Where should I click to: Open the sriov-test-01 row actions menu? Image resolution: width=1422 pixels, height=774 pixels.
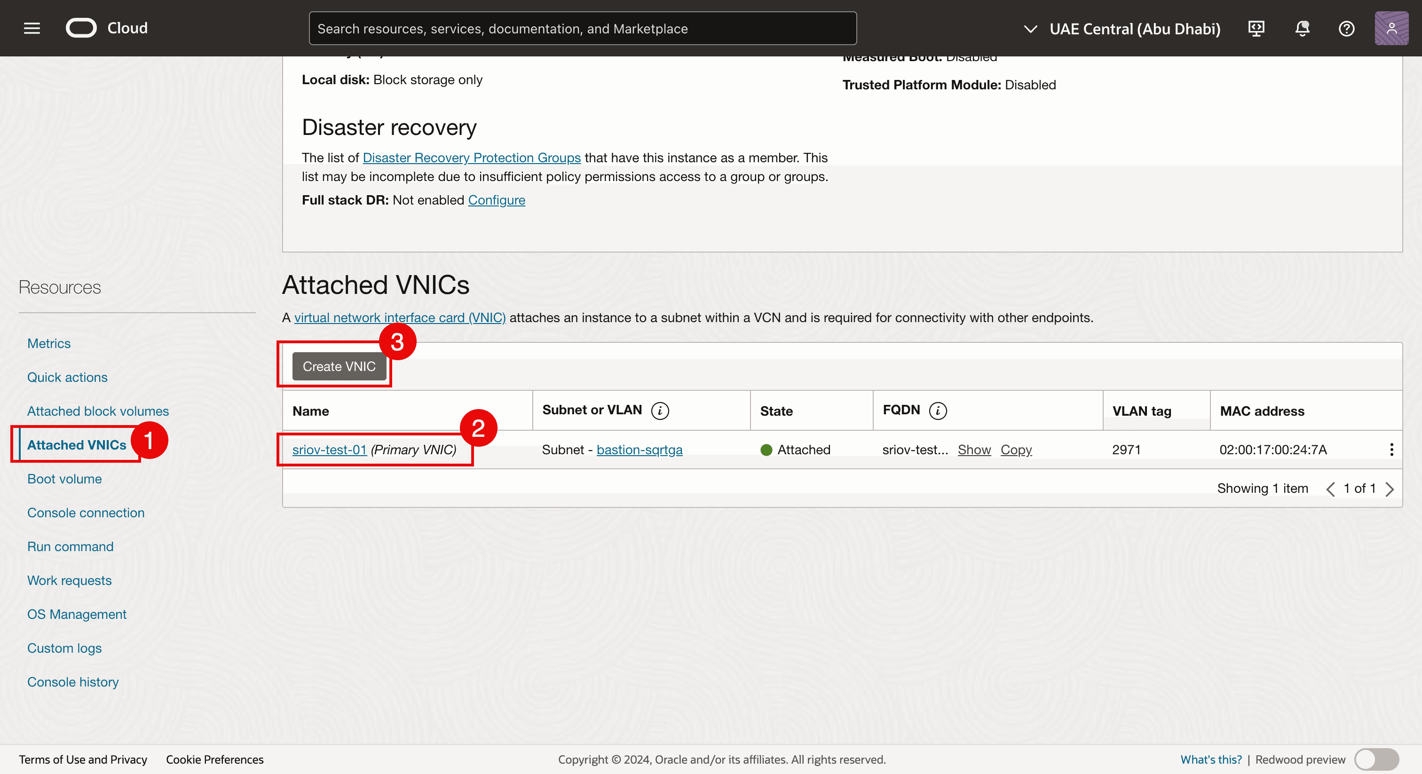pos(1391,450)
